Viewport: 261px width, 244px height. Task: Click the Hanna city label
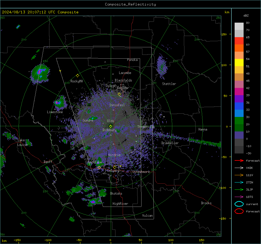[x=203, y=129]
